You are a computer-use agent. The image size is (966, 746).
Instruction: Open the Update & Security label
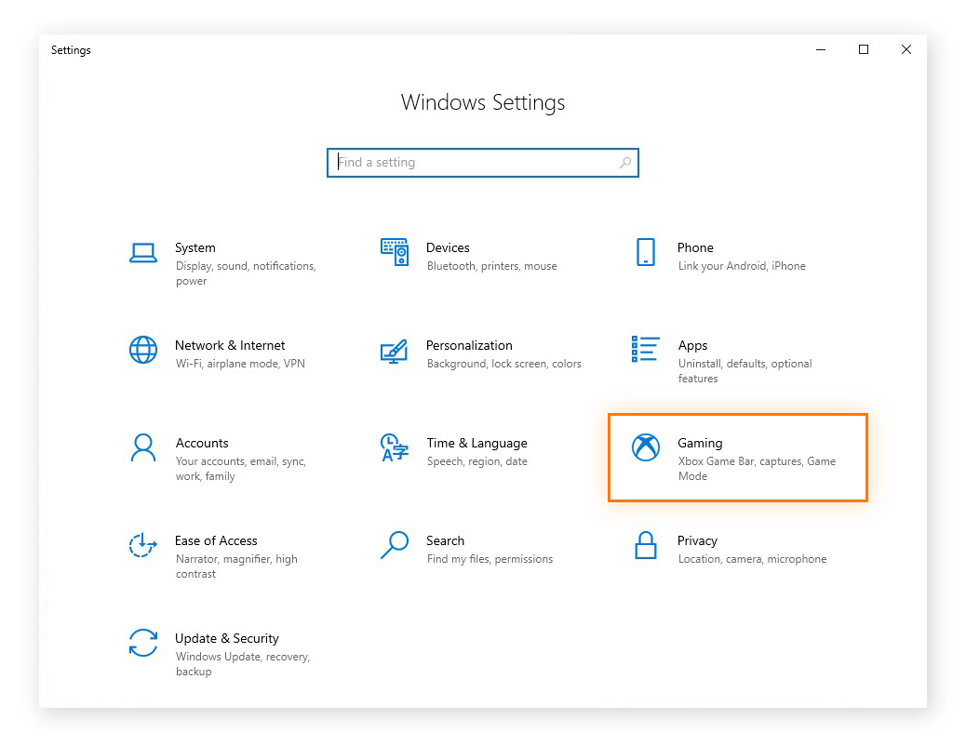point(227,638)
